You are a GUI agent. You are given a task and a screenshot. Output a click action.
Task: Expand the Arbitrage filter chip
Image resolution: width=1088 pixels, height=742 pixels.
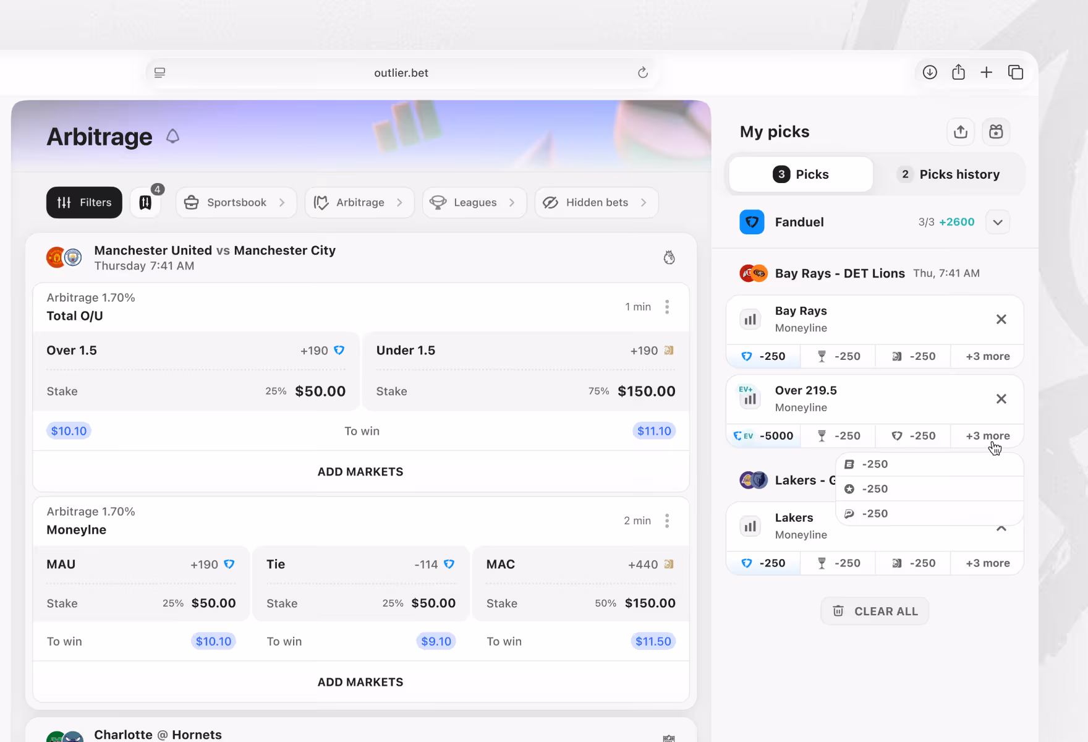(x=359, y=202)
